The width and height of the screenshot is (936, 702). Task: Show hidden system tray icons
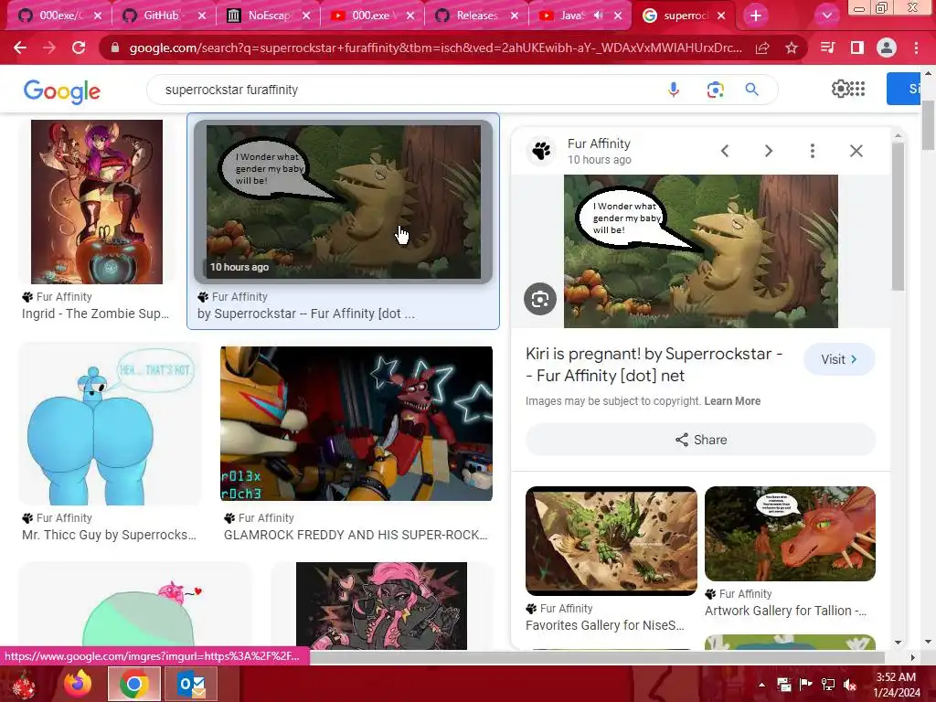[761, 685]
